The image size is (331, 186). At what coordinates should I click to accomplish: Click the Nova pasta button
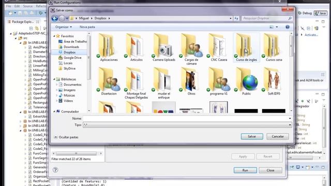pos(87,27)
